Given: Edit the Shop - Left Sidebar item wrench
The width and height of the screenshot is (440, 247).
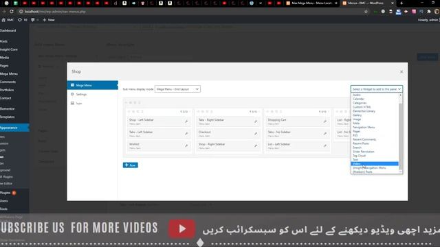Looking at the screenshot, I should point(186,121).
